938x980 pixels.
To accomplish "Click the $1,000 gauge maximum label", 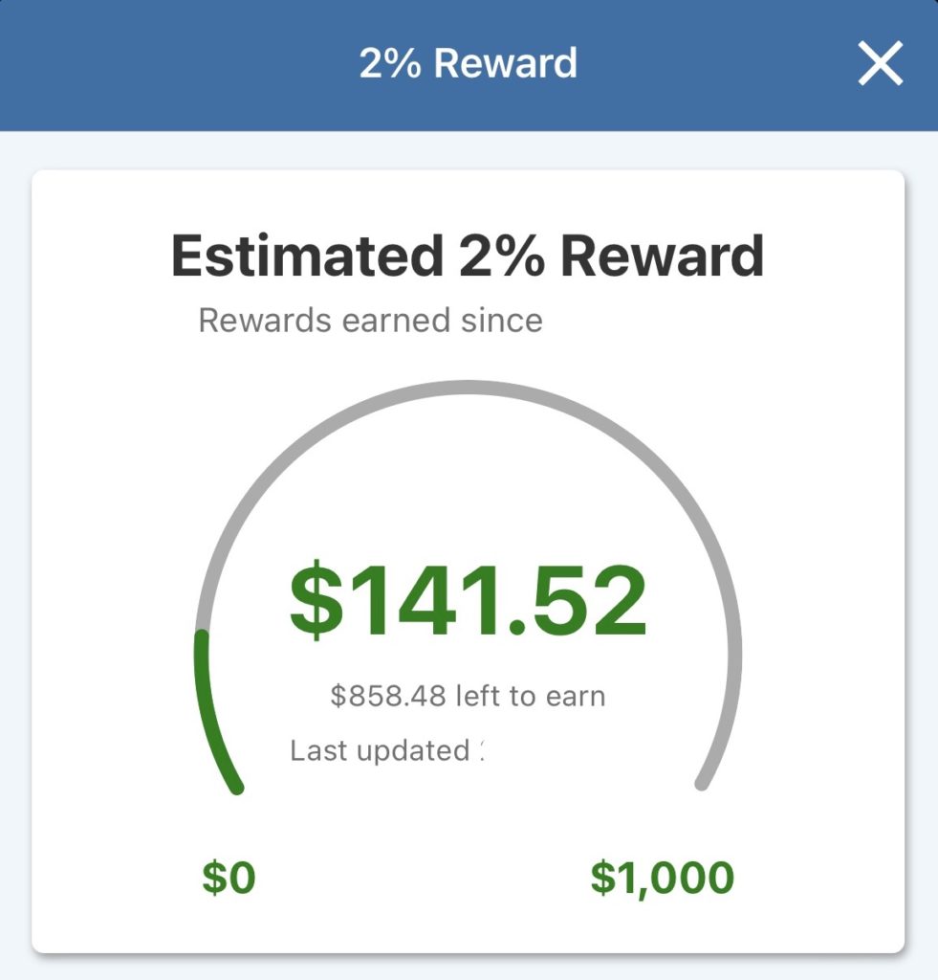I will point(662,878).
